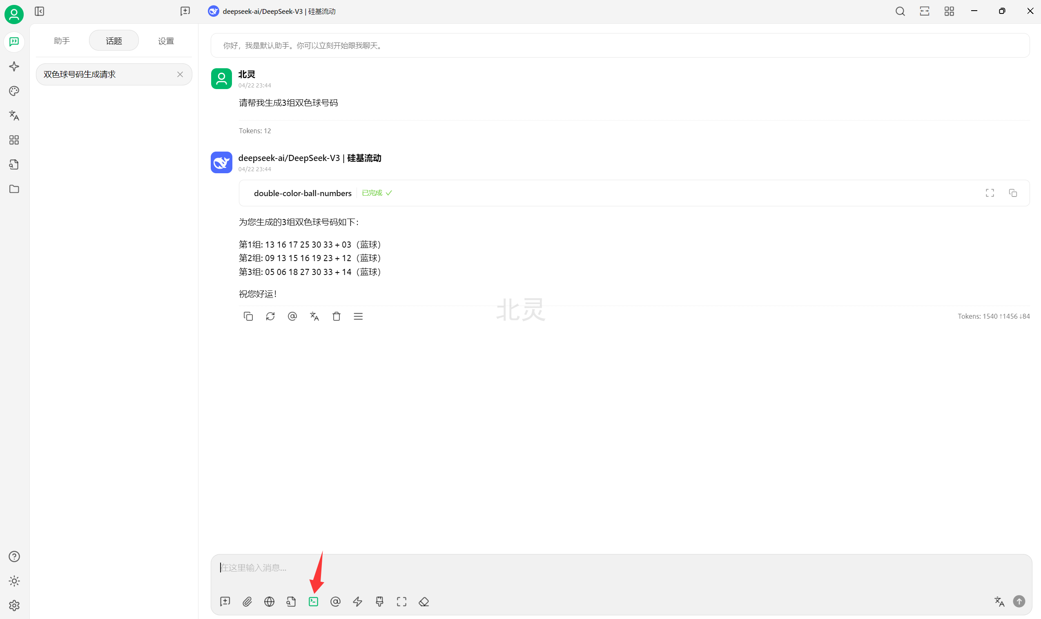The height and width of the screenshot is (619, 1041).
Task: Click the MCP server icon in input toolbar
Action: [x=313, y=601]
